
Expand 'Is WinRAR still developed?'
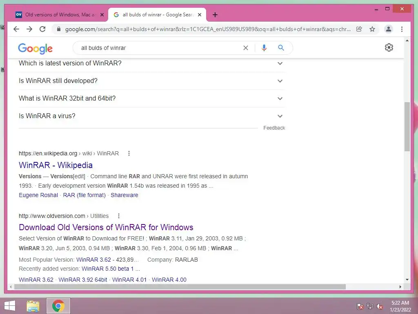pyautogui.click(x=151, y=81)
